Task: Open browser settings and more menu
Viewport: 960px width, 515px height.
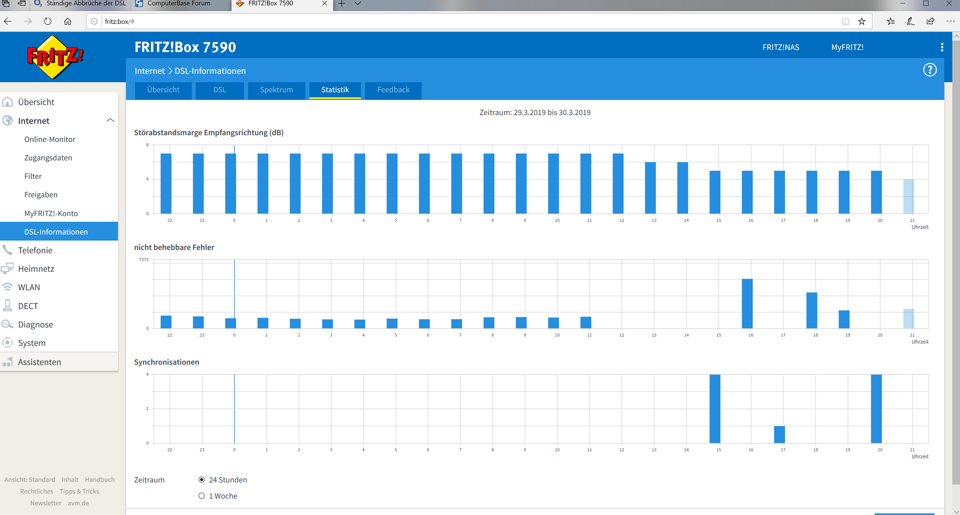Action: 950,21
